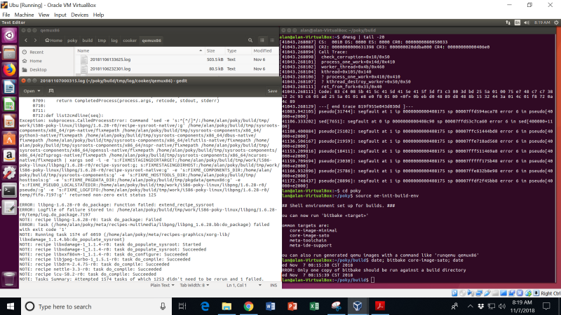The width and height of the screenshot is (561, 315).
Task: Click VirtualBox USB devices status icon
Action: click(487, 293)
